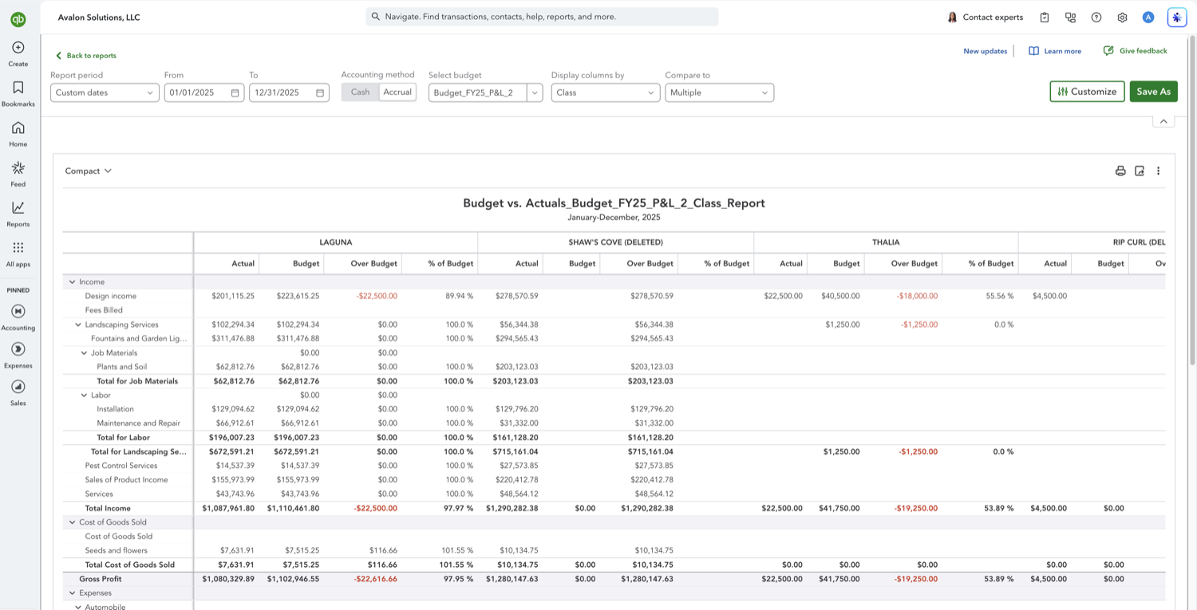Print the report using printer icon

point(1120,171)
